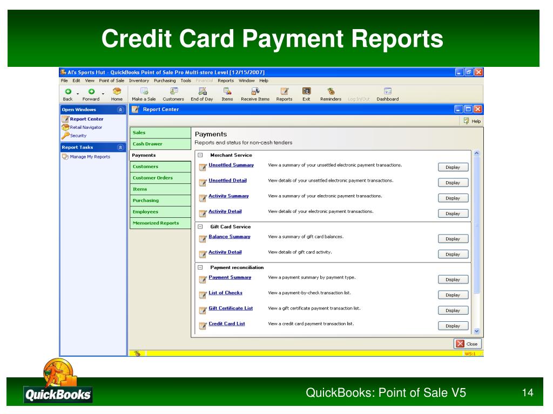
Task: Click the Close button in Report Center
Action: coord(467,344)
